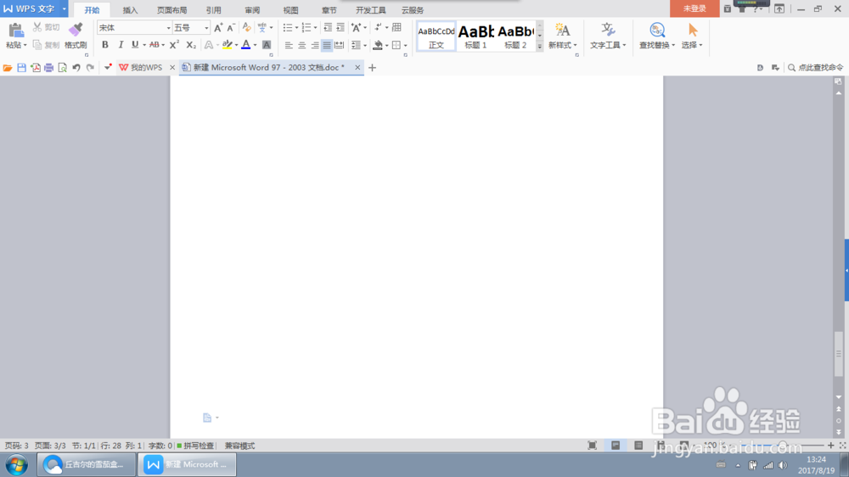Expand line spacing dropdown
Image resolution: width=849 pixels, height=477 pixels.
coord(365,46)
